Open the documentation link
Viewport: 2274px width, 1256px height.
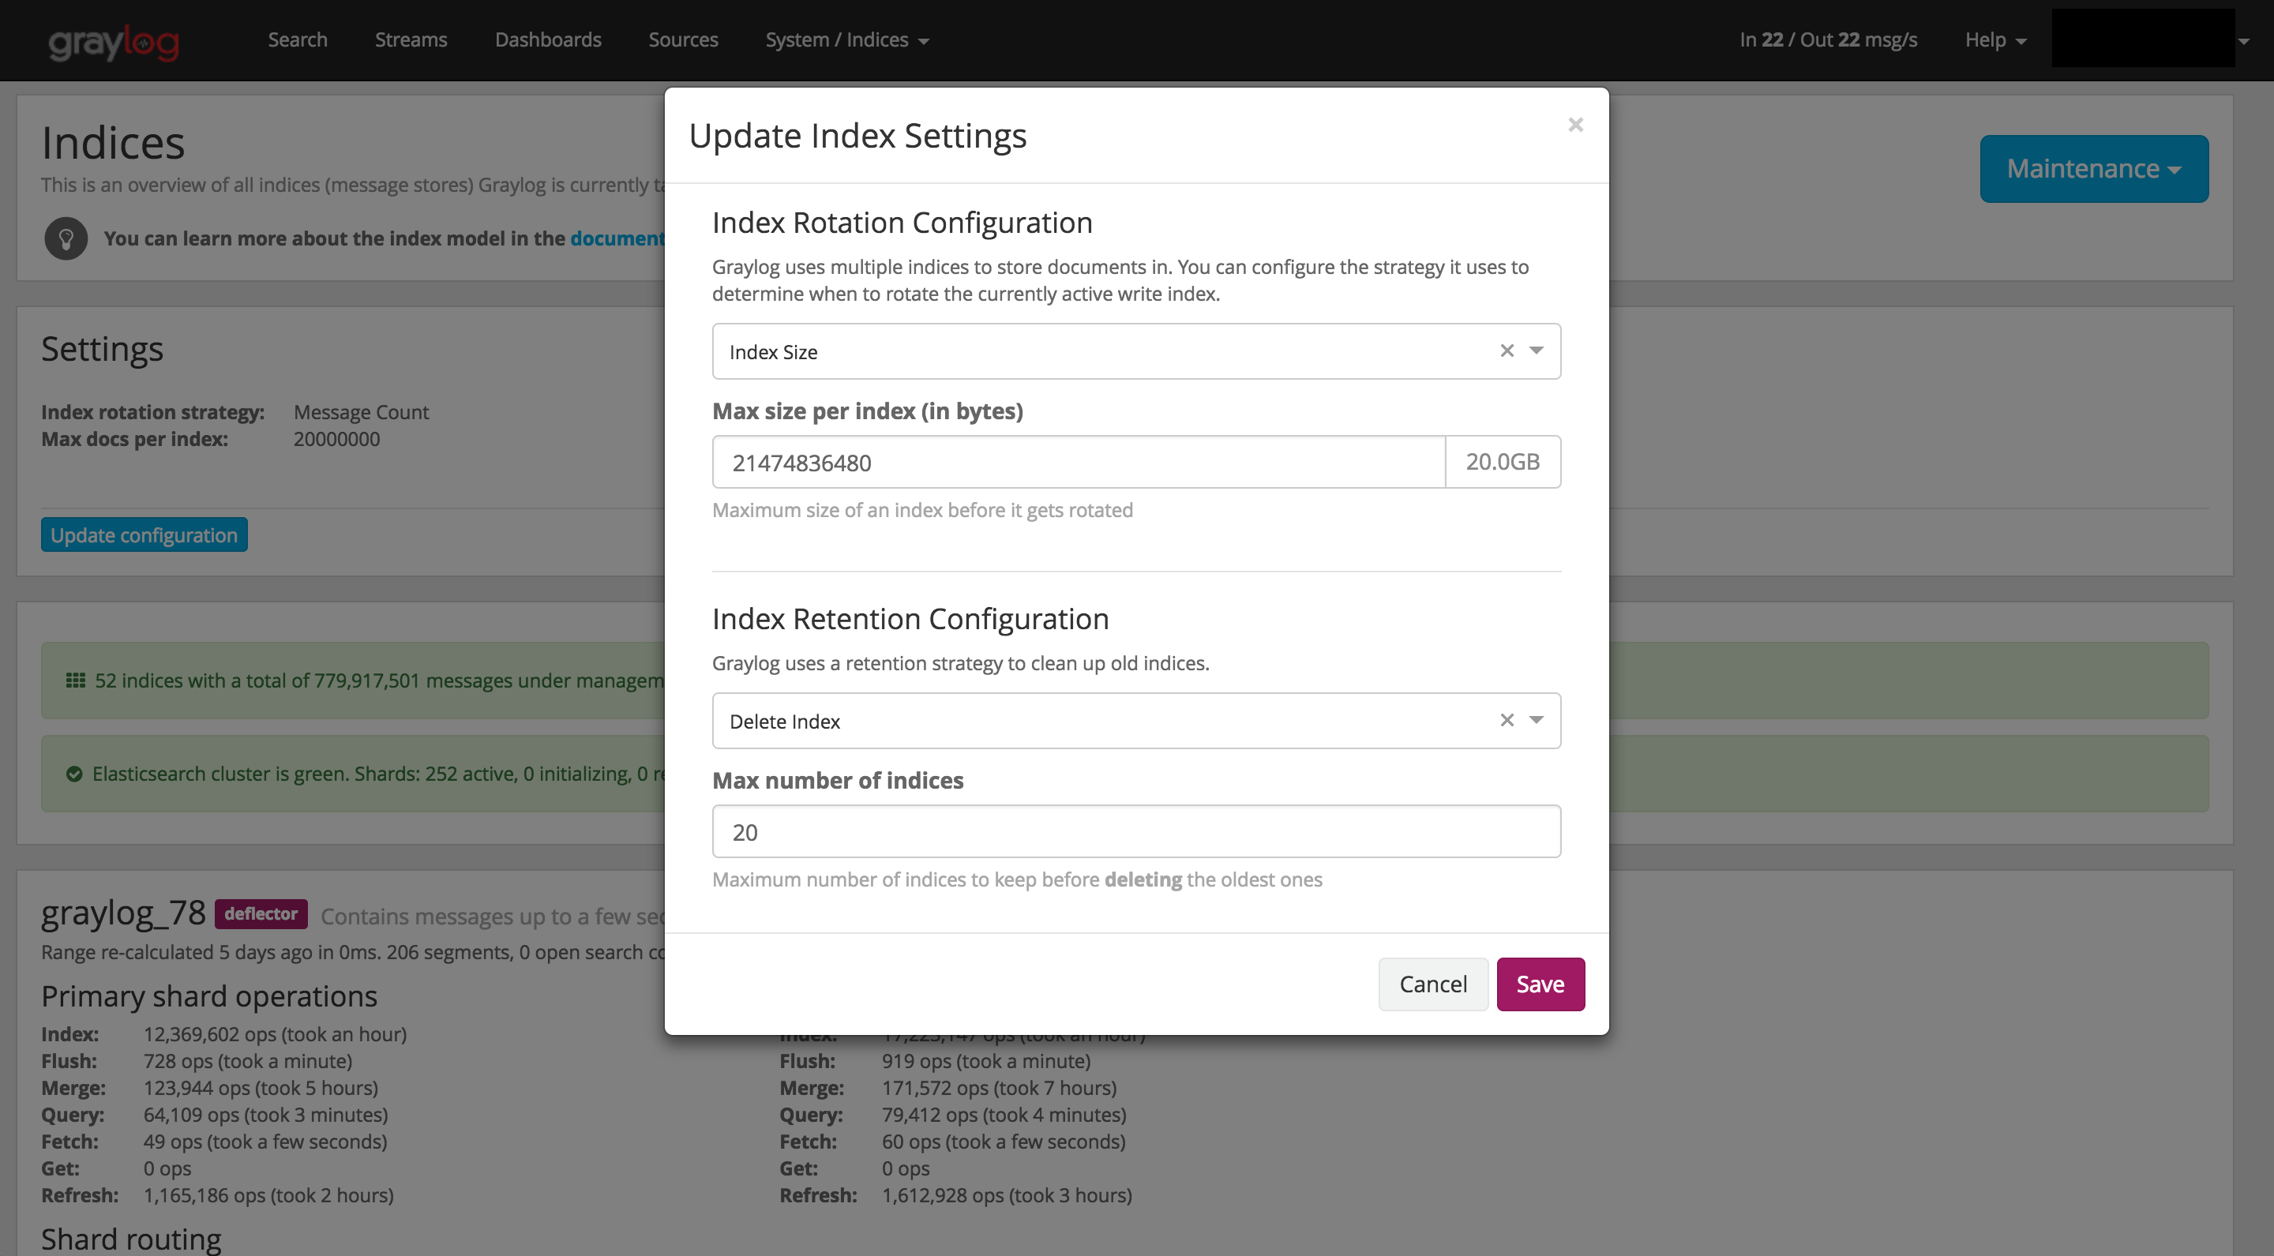click(617, 238)
